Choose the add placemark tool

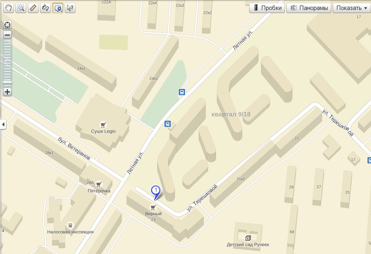click(x=58, y=8)
